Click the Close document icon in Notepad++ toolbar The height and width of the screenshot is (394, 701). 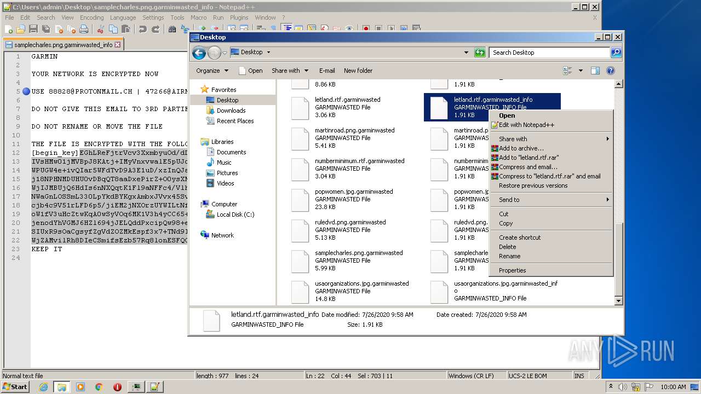59,29
